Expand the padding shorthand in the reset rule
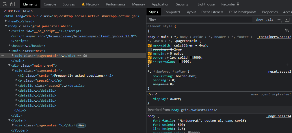 [170, 80]
